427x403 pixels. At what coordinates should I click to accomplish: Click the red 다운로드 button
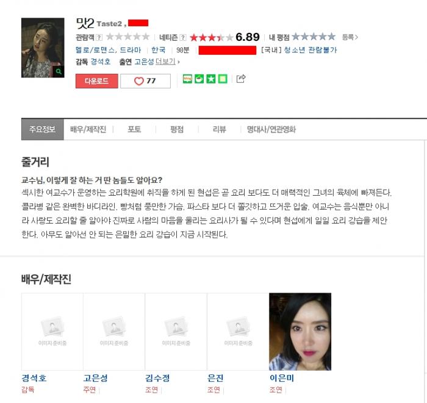(96, 81)
